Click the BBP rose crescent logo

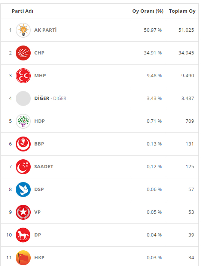pos(23,144)
